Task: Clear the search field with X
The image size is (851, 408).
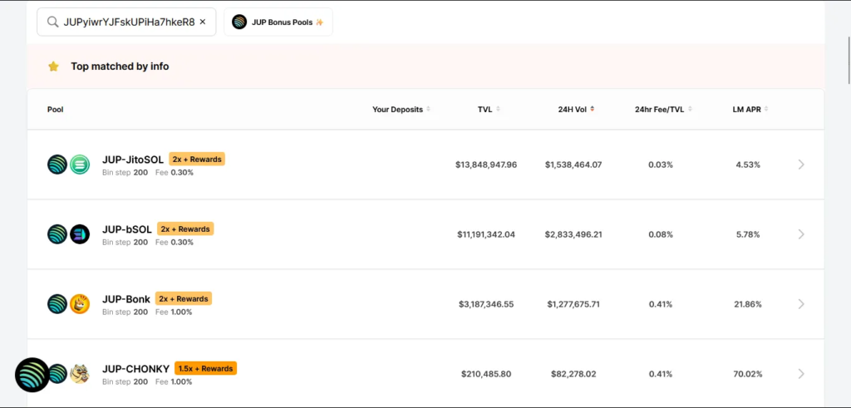Action: (203, 22)
